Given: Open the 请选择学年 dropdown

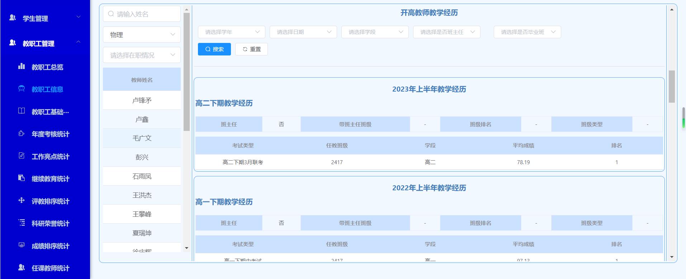Looking at the screenshot, I should [x=231, y=32].
